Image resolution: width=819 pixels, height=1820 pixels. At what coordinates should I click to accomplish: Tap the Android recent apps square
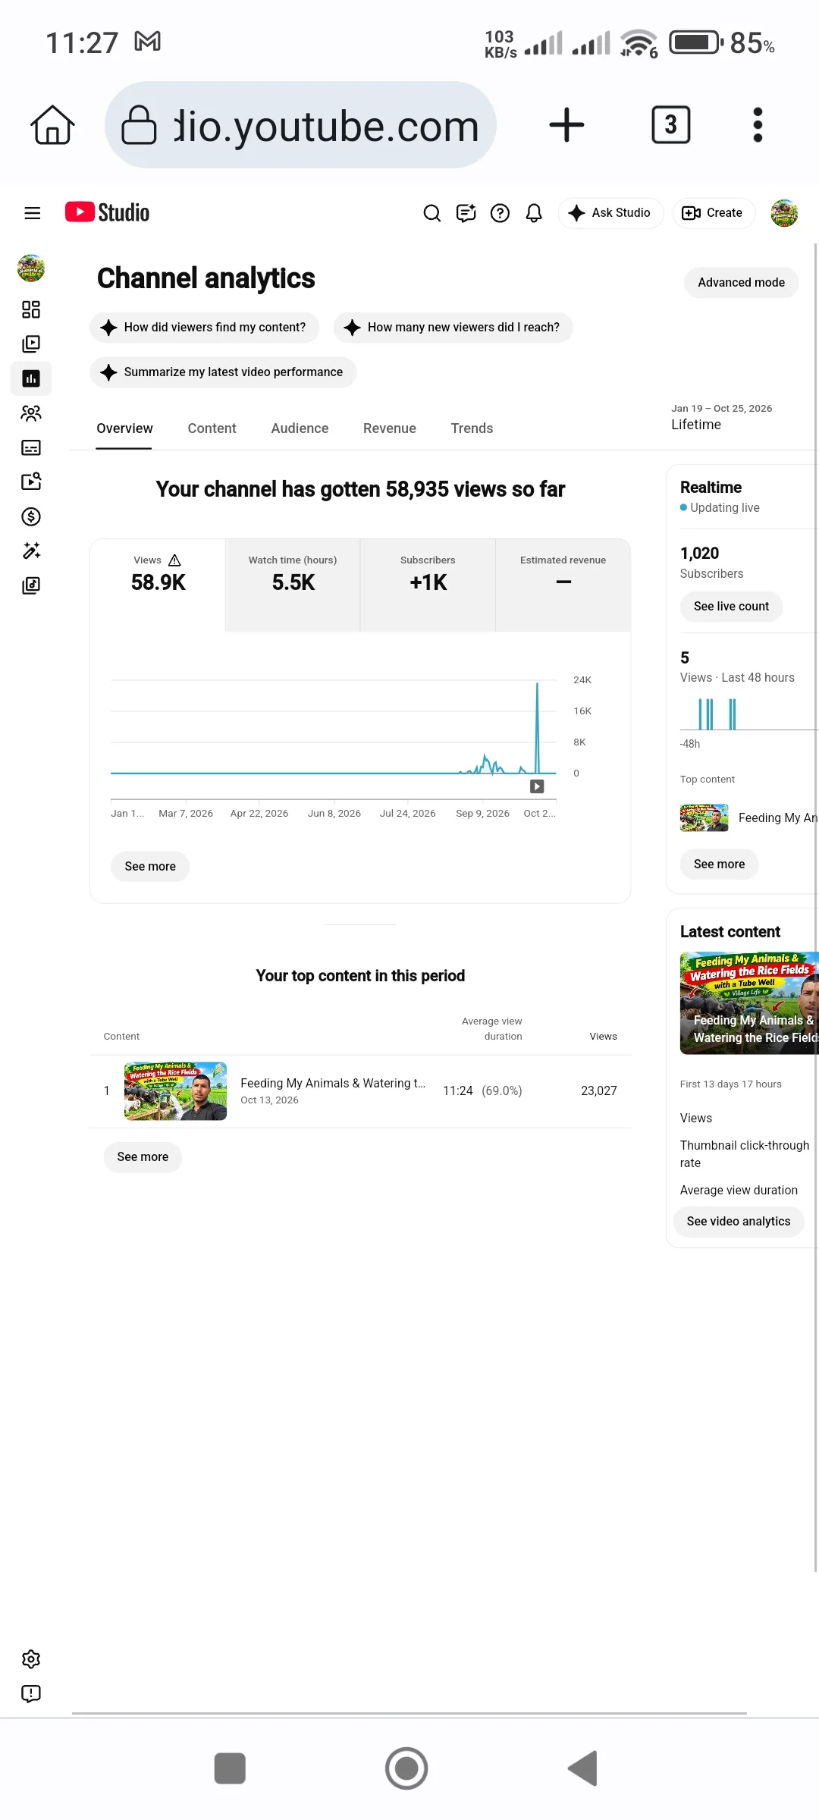[230, 1768]
